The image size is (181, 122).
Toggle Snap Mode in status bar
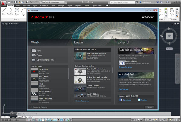click(x=30, y=120)
